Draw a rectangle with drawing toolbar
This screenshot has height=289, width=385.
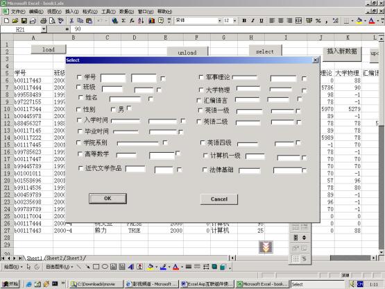point(96,267)
